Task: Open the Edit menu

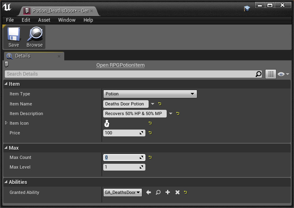Action: pyautogui.click(x=26, y=20)
